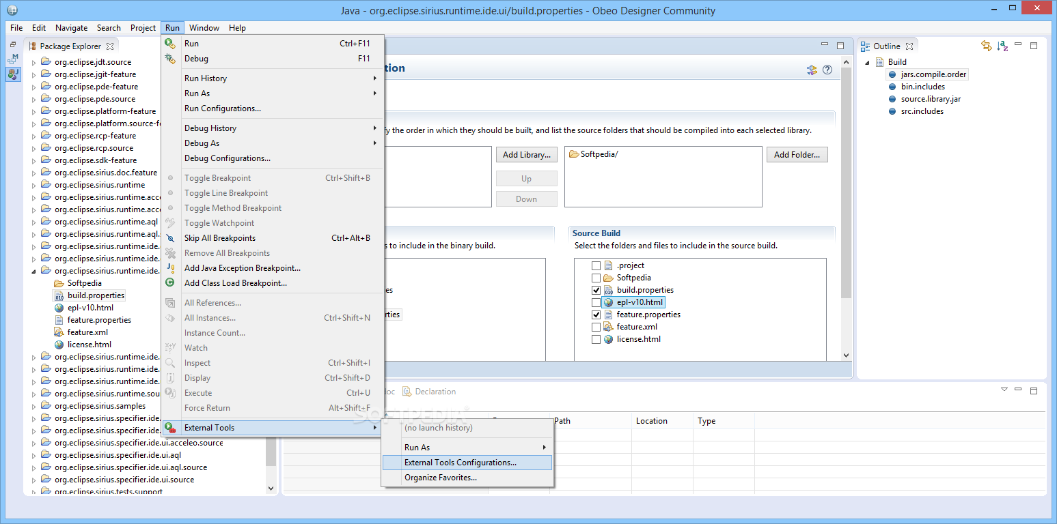Open the Help menu
Screen dimensions: 1057x524
237,28
